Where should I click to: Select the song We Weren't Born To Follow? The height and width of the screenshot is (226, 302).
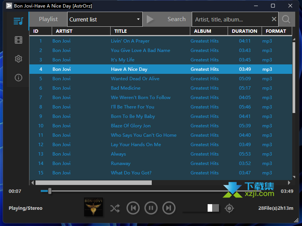161,98
